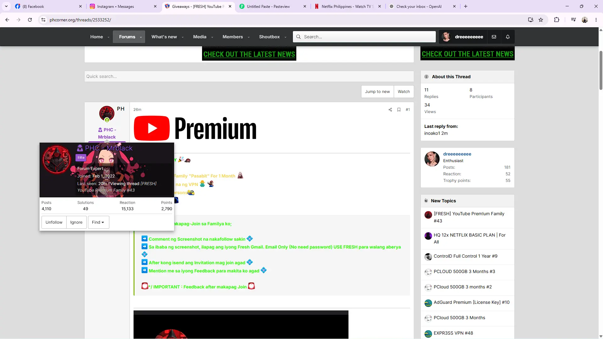Click the browser forward arrow
The width and height of the screenshot is (603, 339).
pyautogui.click(x=19, y=20)
